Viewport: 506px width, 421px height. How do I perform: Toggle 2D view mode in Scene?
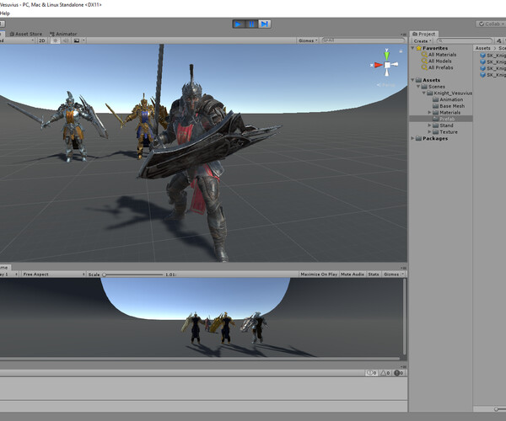pos(42,40)
